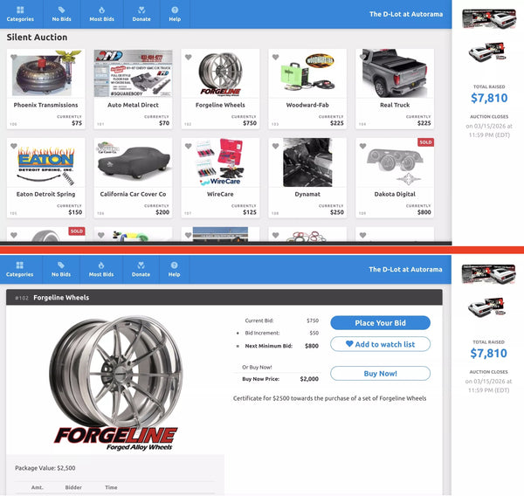Click the Dakota Digital card title
Viewport: 524px width, 496px height.
[395, 194]
